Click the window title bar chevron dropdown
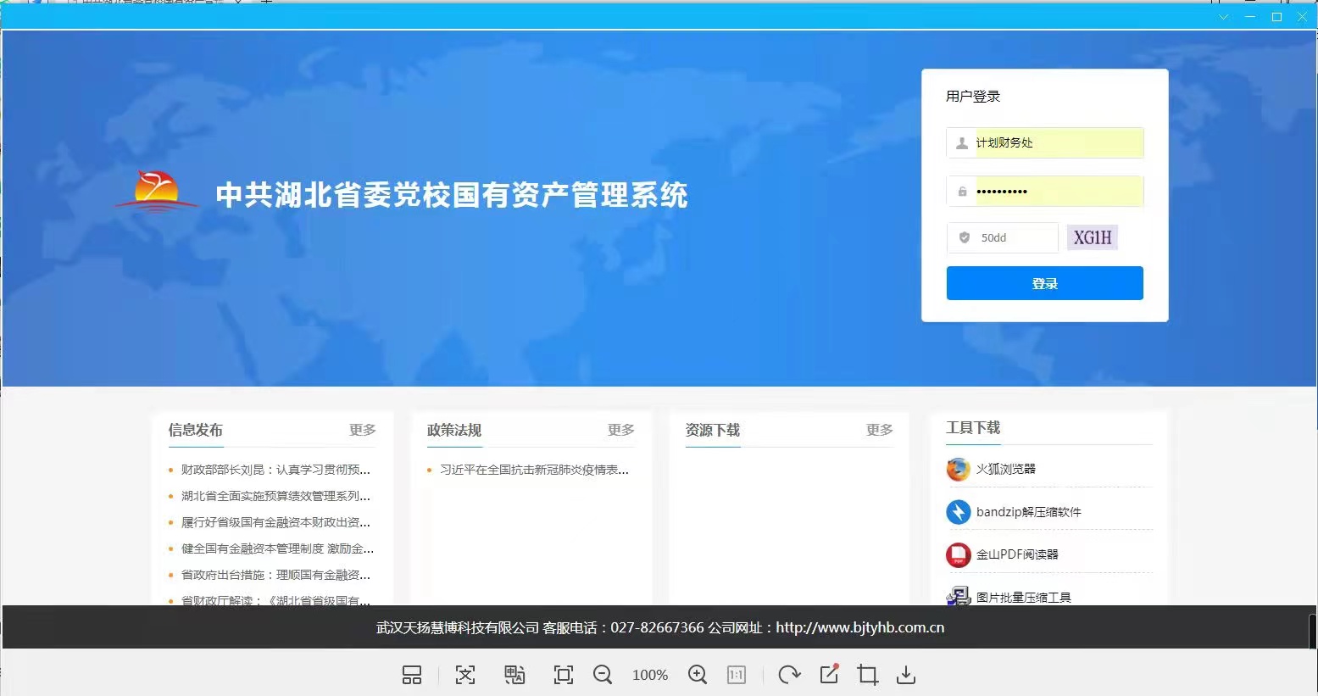This screenshot has height=696, width=1318. (x=1223, y=17)
